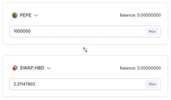The width and height of the screenshot is (171, 100).
Task: Click the 2.31147902 output value text
Action: (x=24, y=84)
